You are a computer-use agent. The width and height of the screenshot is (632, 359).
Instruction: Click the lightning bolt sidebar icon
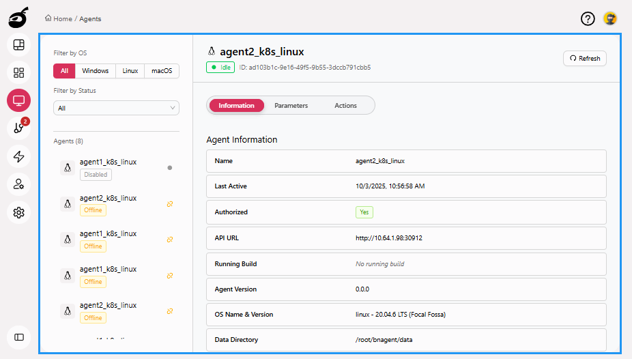[x=19, y=156]
